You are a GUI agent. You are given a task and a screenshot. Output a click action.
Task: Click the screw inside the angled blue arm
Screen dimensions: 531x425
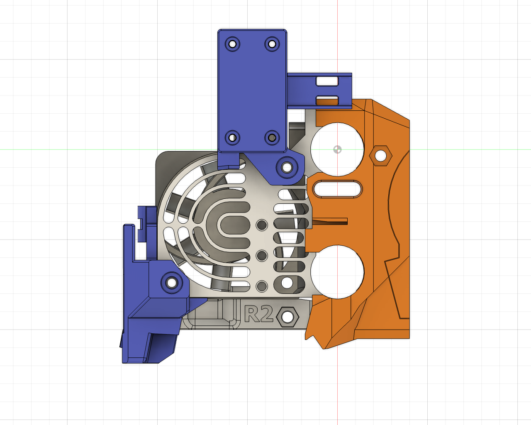point(286,167)
